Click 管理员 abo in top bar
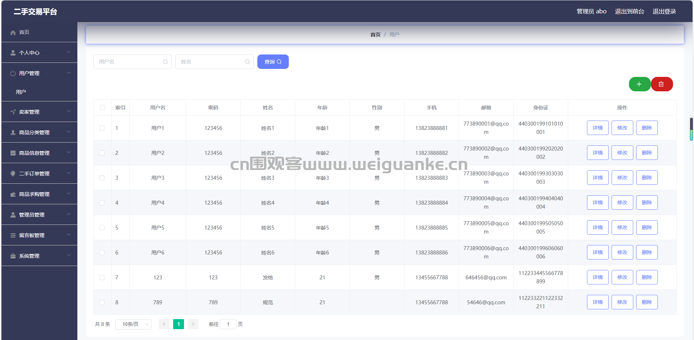This screenshot has width=694, height=340. (x=592, y=12)
